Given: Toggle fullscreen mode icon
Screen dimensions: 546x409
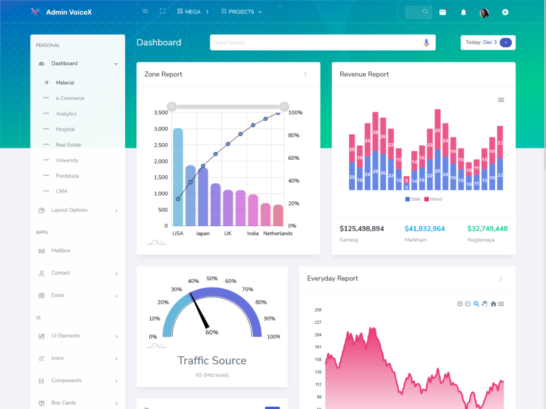Looking at the screenshot, I should 163,12.
